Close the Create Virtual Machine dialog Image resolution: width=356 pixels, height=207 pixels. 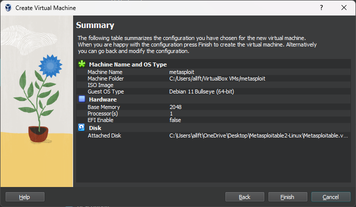(344, 7)
